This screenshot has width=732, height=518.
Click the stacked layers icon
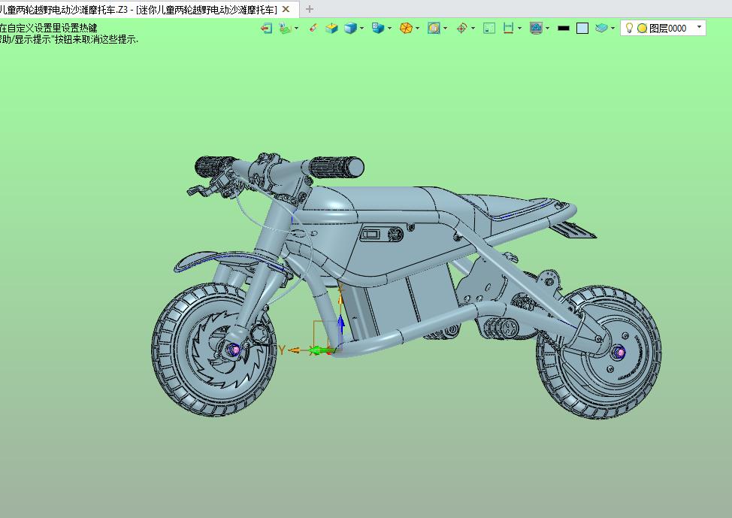(601, 29)
